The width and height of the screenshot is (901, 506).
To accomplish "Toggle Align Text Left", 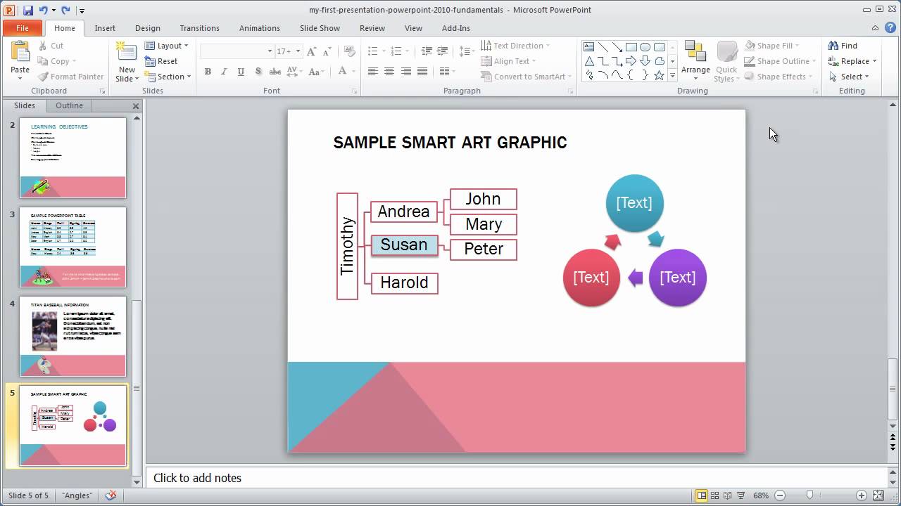I will pyautogui.click(x=372, y=72).
